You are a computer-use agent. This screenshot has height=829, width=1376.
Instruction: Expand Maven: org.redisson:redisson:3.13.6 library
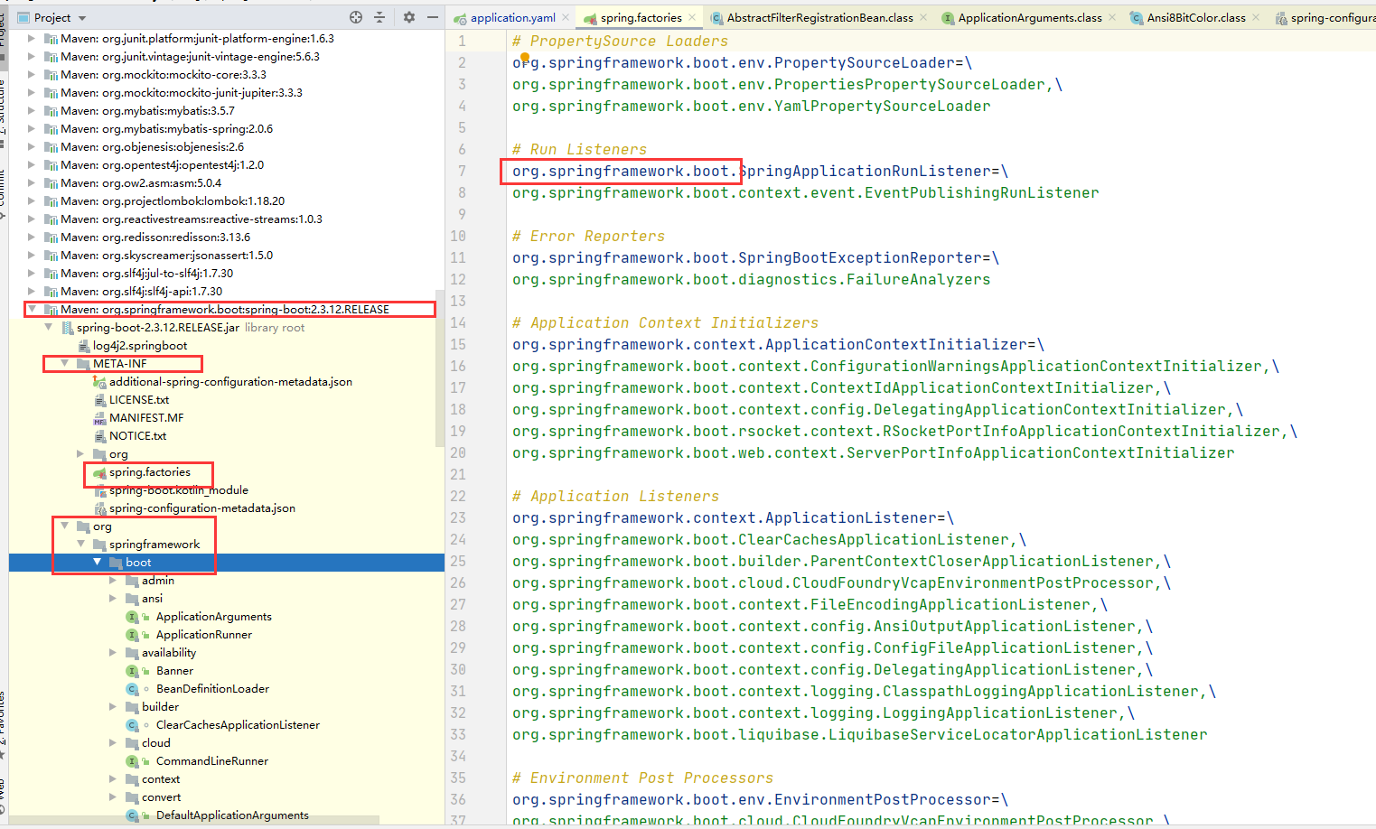(32, 237)
